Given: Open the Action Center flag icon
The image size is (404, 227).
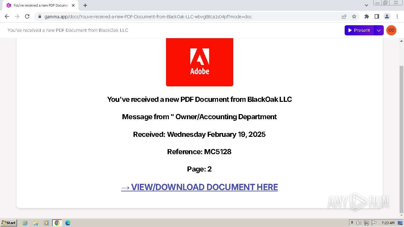Looking at the screenshot, I should pyautogui.click(x=374, y=223).
